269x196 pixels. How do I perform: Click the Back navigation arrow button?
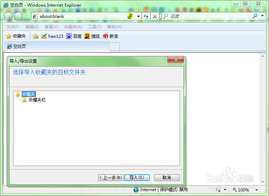pos(8,16)
